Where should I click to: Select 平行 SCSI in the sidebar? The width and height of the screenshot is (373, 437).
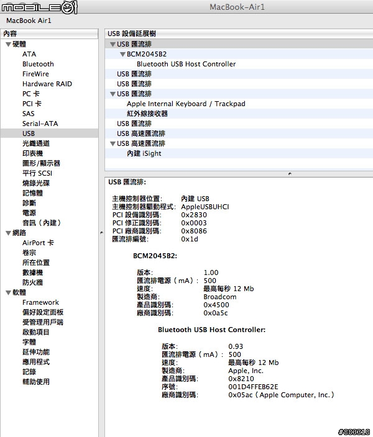(37, 173)
